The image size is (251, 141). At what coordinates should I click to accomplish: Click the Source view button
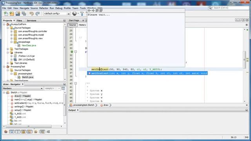pos(72,25)
